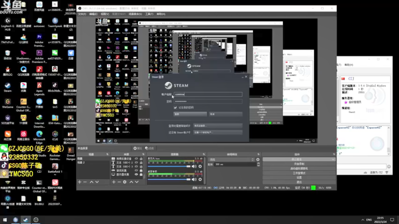399x224 pixels.
Task: Click cancel button in Steam login dialog
Action: point(225,114)
